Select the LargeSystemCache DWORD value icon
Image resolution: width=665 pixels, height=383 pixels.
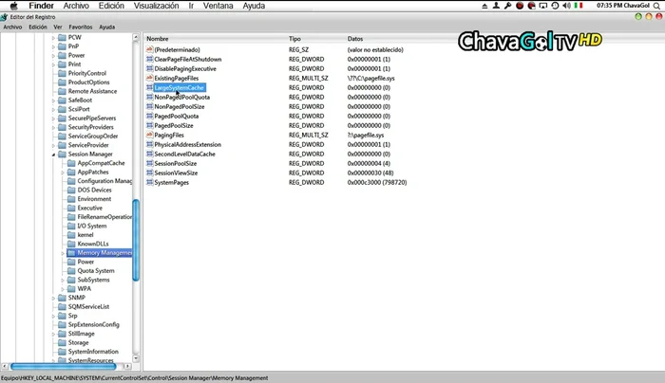tap(149, 87)
